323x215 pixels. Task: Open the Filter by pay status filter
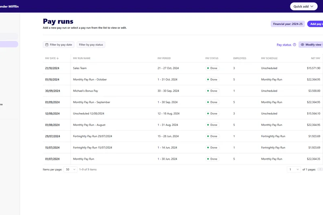[91, 45]
